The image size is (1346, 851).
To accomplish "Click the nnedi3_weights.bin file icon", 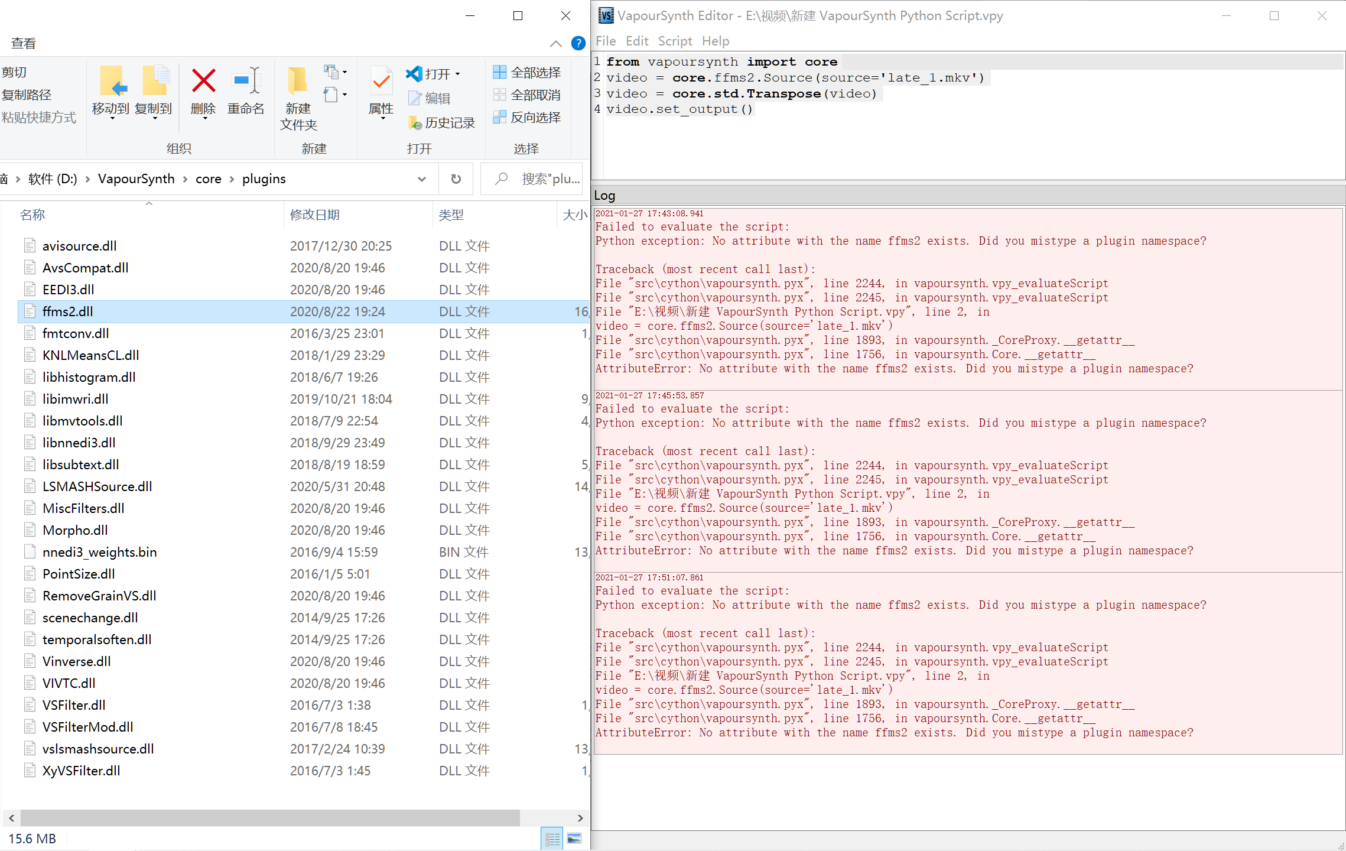I will [30, 551].
